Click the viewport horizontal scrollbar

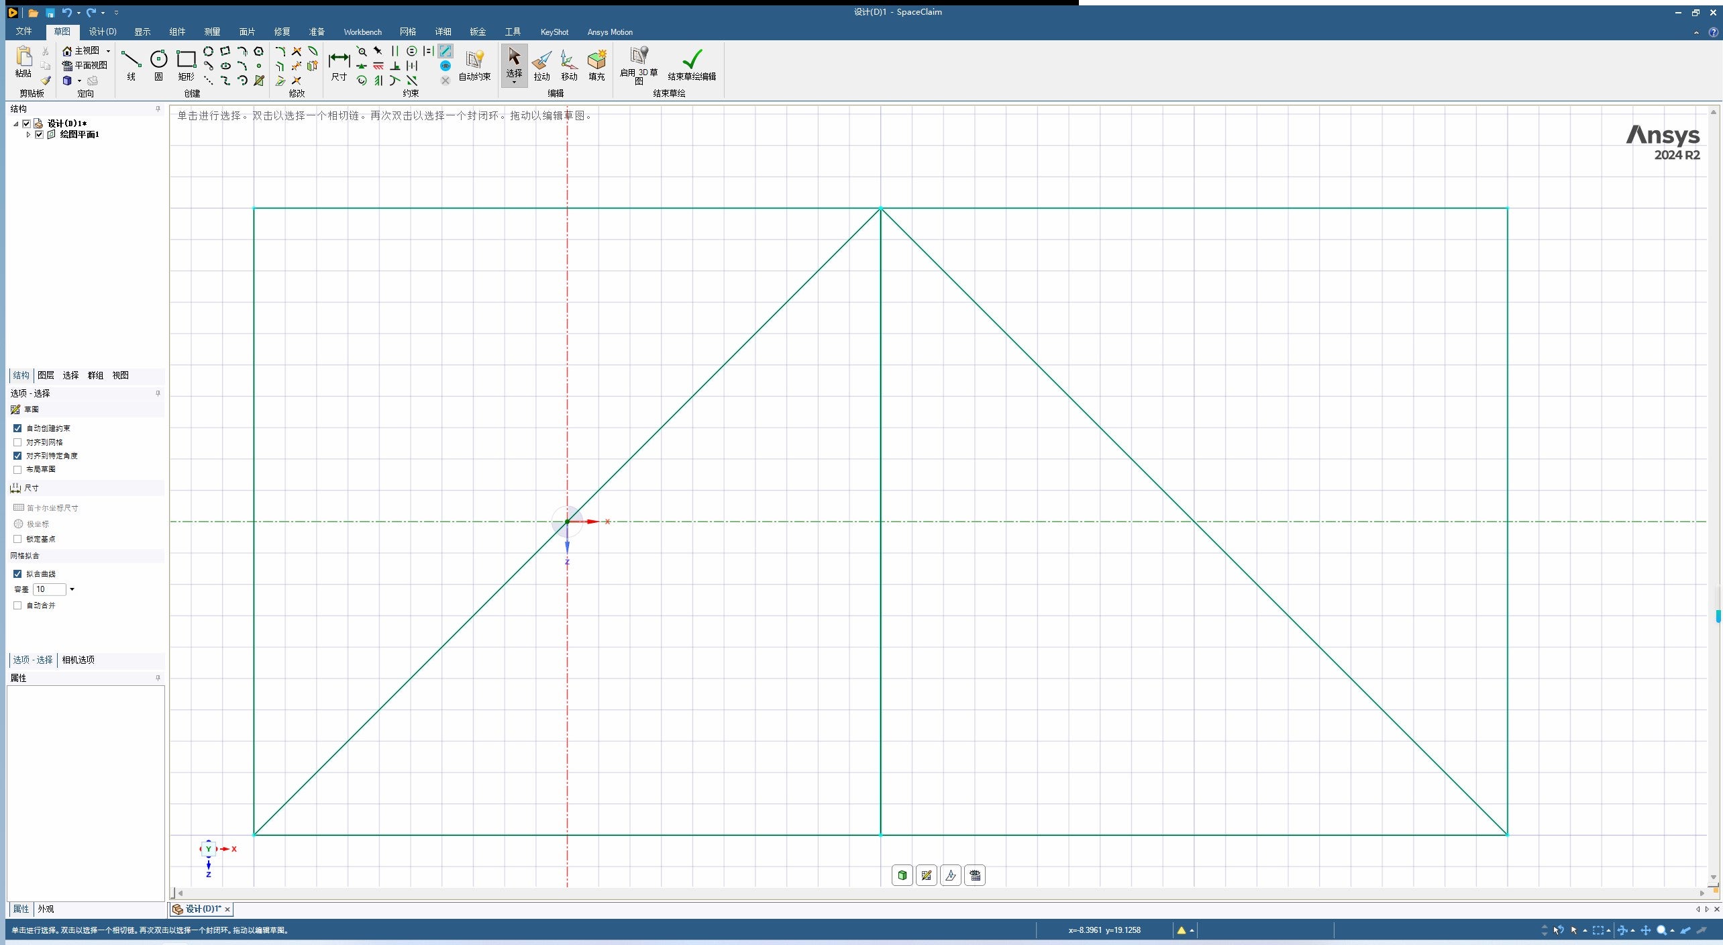pyautogui.click(x=939, y=893)
